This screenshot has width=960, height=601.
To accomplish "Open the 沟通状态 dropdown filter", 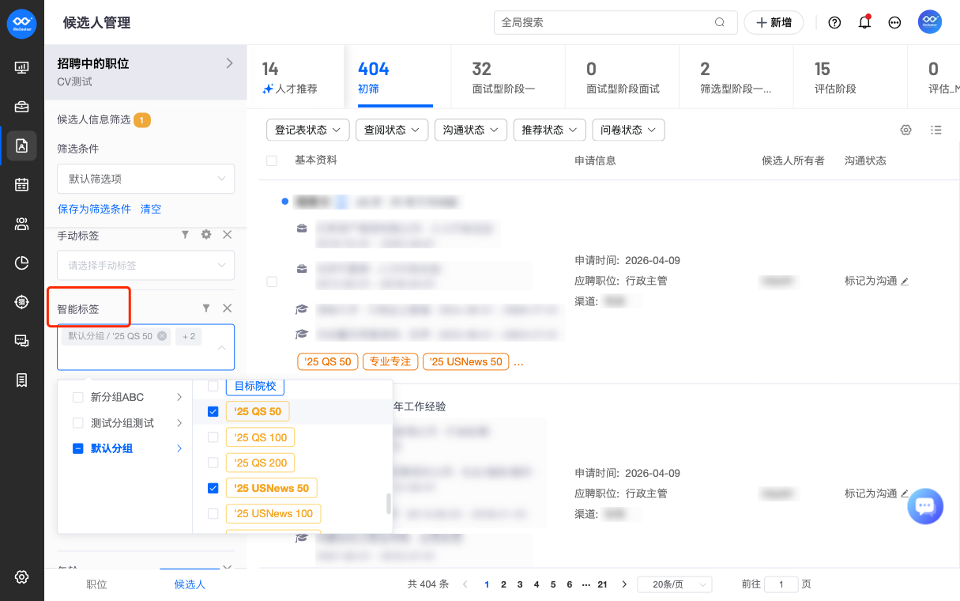I will pos(471,130).
